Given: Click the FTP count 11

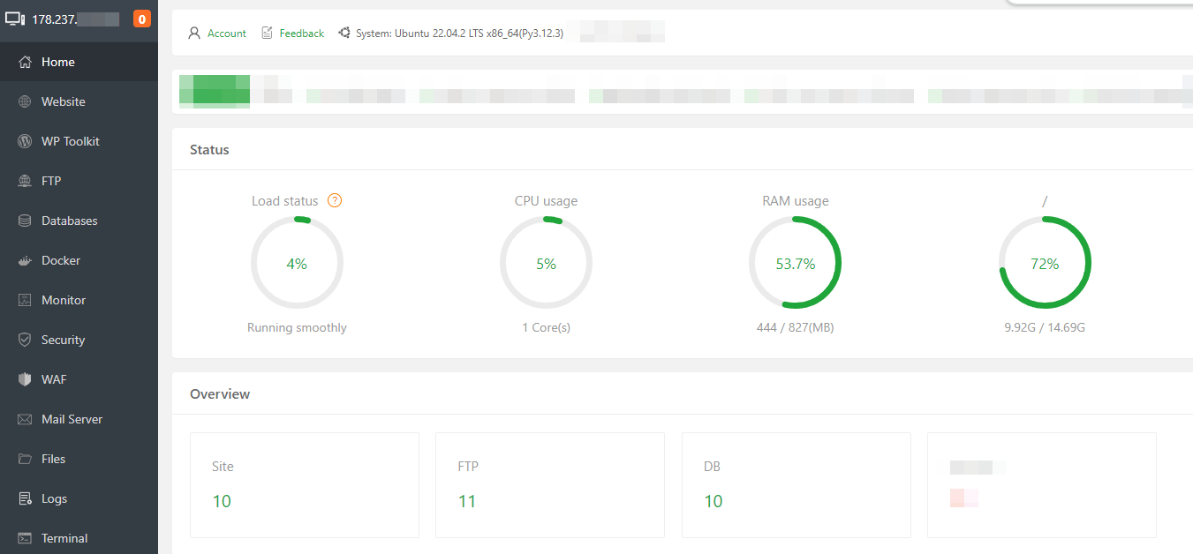Looking at the screenshot, I should pos(467,501).
